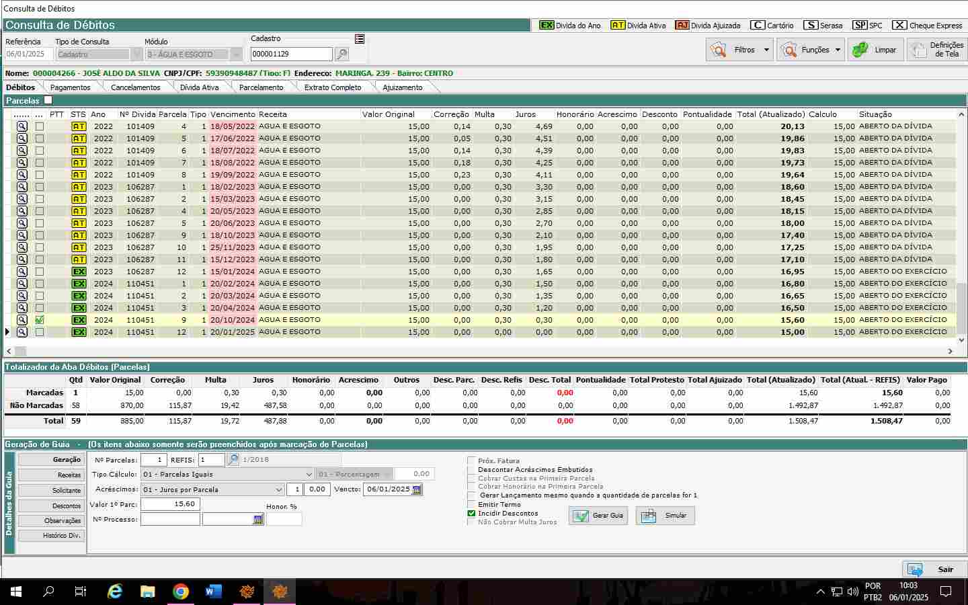Open the Vencto calendar picker icon
The image size is (968, 605).
pyautogui.click(x=417, y=490)
